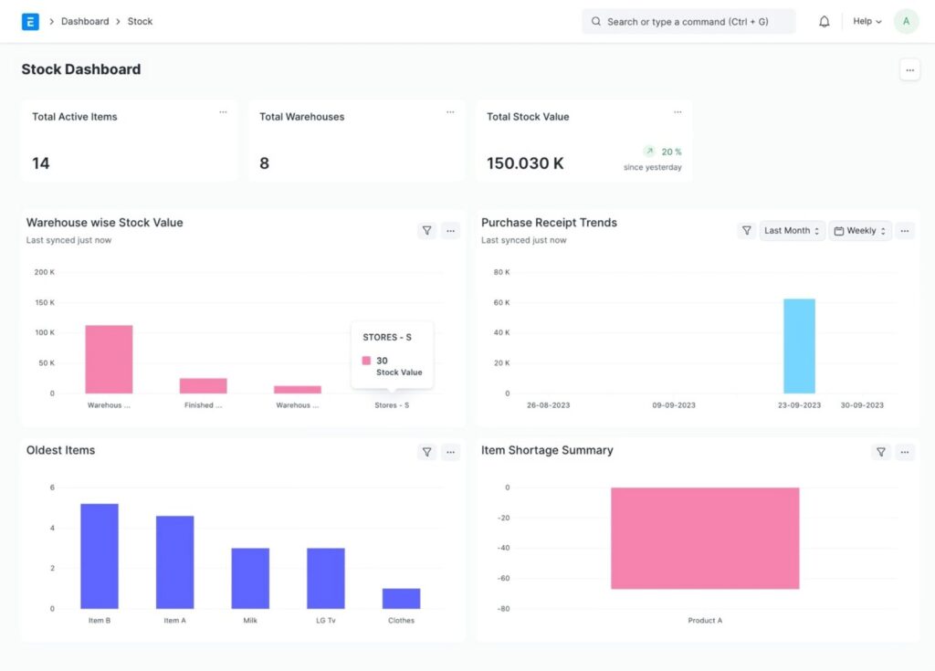The height and width of the screenshot is (671, 935).
Task: Expand the Last Month period dropdown
Action: (792, 231)
